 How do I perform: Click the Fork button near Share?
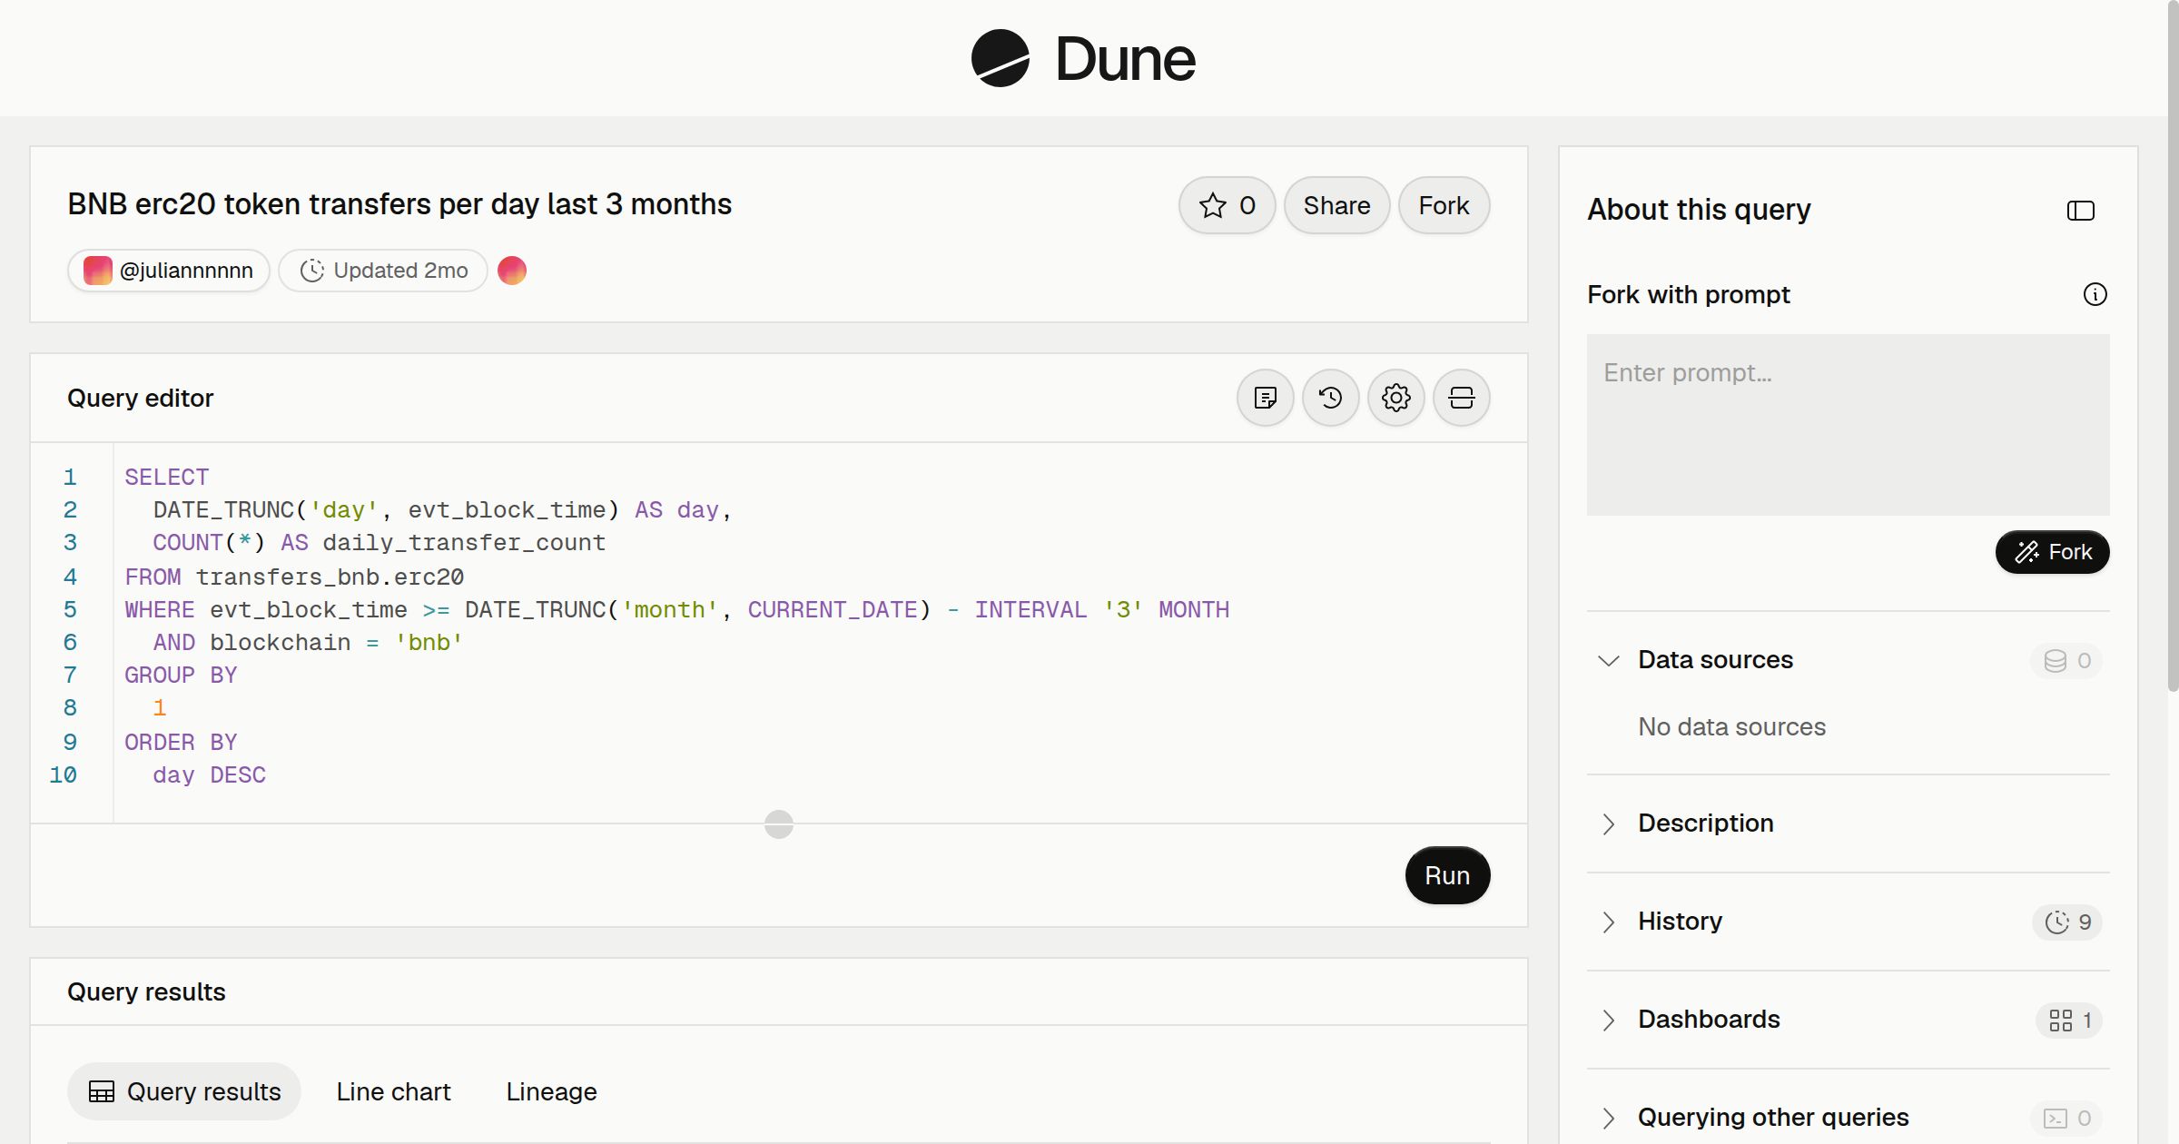1444,205
